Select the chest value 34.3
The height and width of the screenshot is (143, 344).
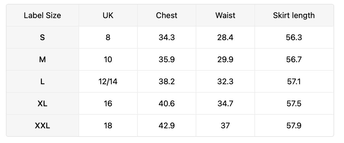(167, 37)
